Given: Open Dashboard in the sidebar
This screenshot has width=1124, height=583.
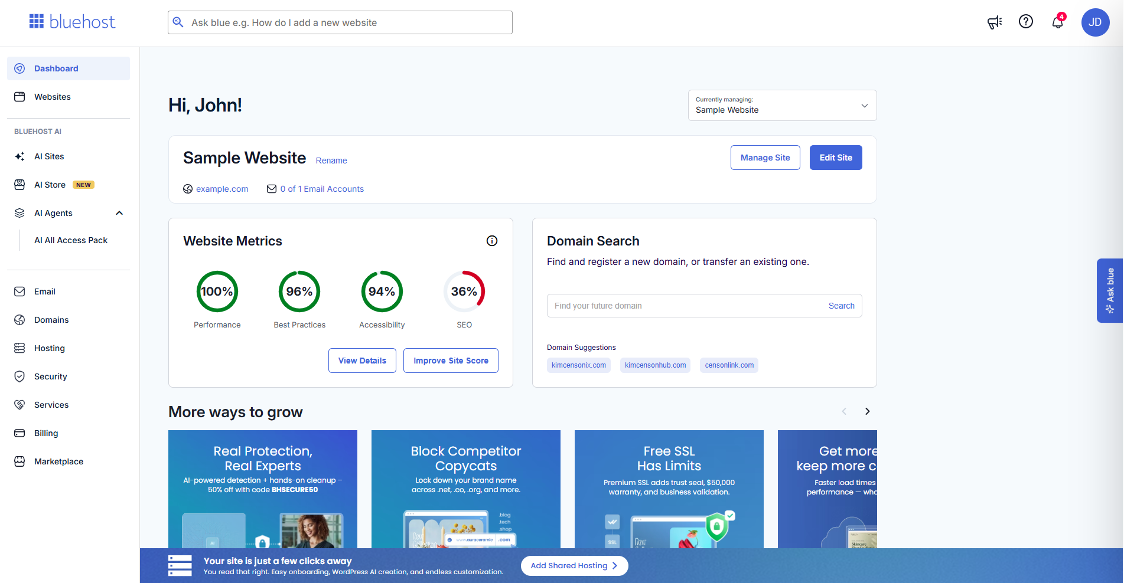Looking at the screenshot, I should (69, 68).
